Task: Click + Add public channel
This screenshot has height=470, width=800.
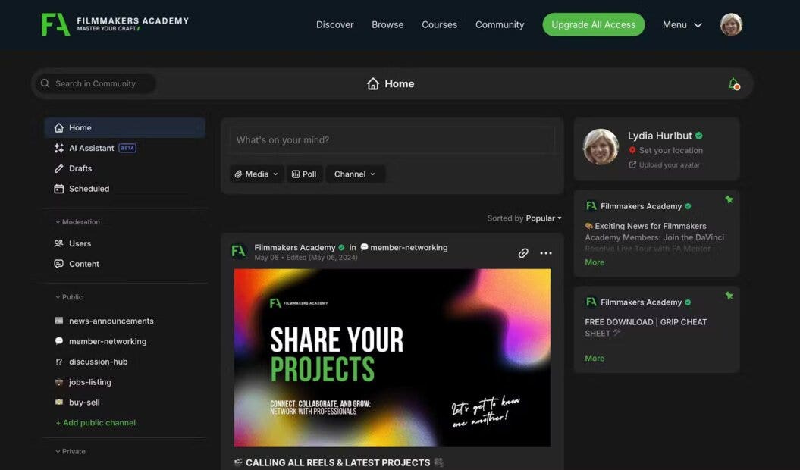Action: click(96, 422)
